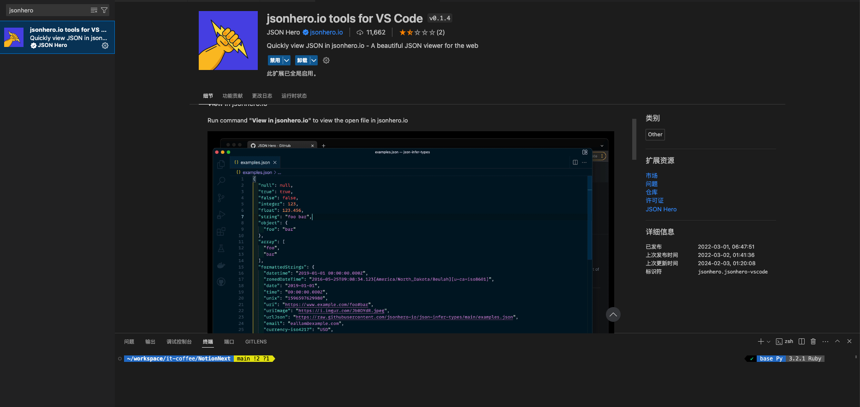Open the 仓库 repository resource link
860x407 pixels.
click(x=652, y=192)
